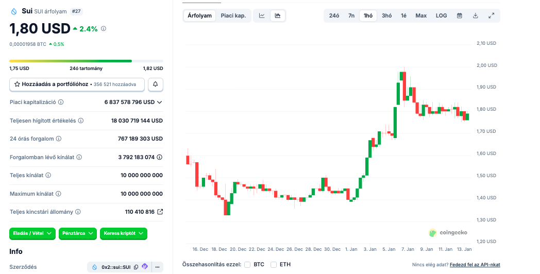
Task: Download the chart data
Action: pos(476,15)
